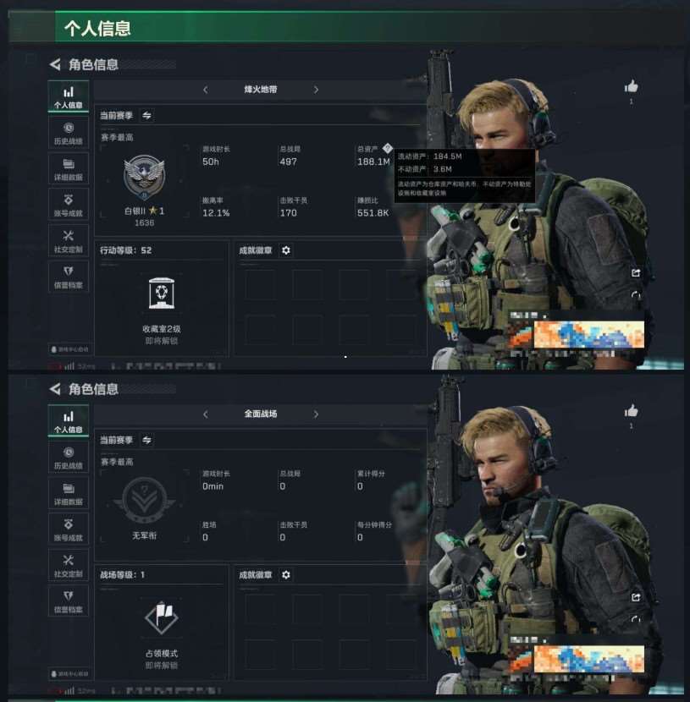
Task: Open the 历史战绩 tab in the upper sidebar
Action: tap(68, 134)
